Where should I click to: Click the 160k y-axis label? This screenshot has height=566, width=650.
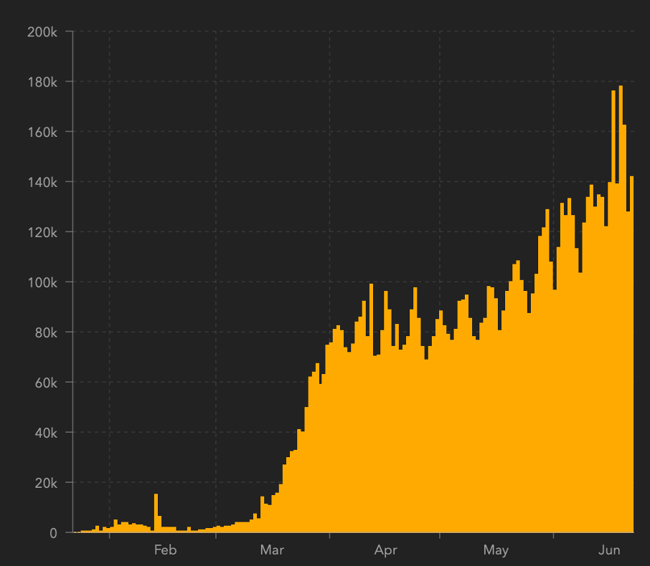pyautogui.click(x=42, y=132)
